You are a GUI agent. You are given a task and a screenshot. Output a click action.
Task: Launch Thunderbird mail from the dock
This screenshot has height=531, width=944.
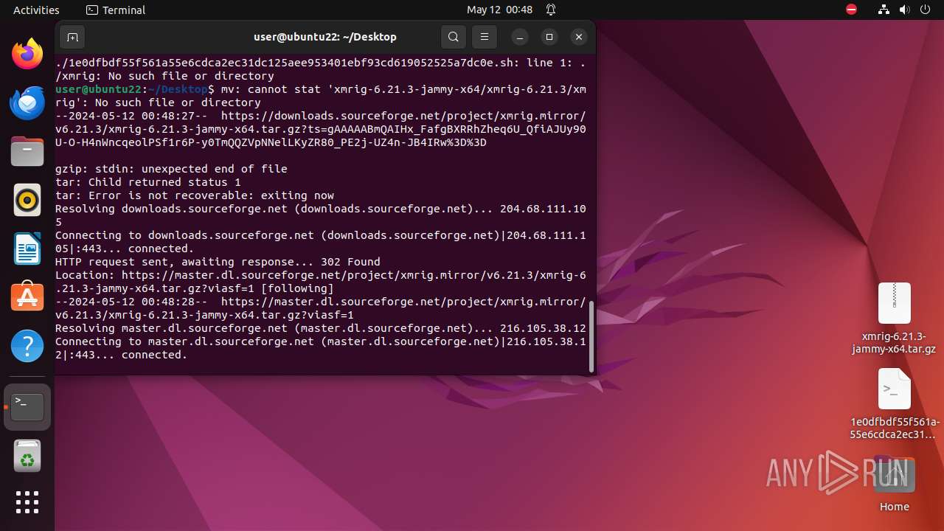click(x=27, y=103)
